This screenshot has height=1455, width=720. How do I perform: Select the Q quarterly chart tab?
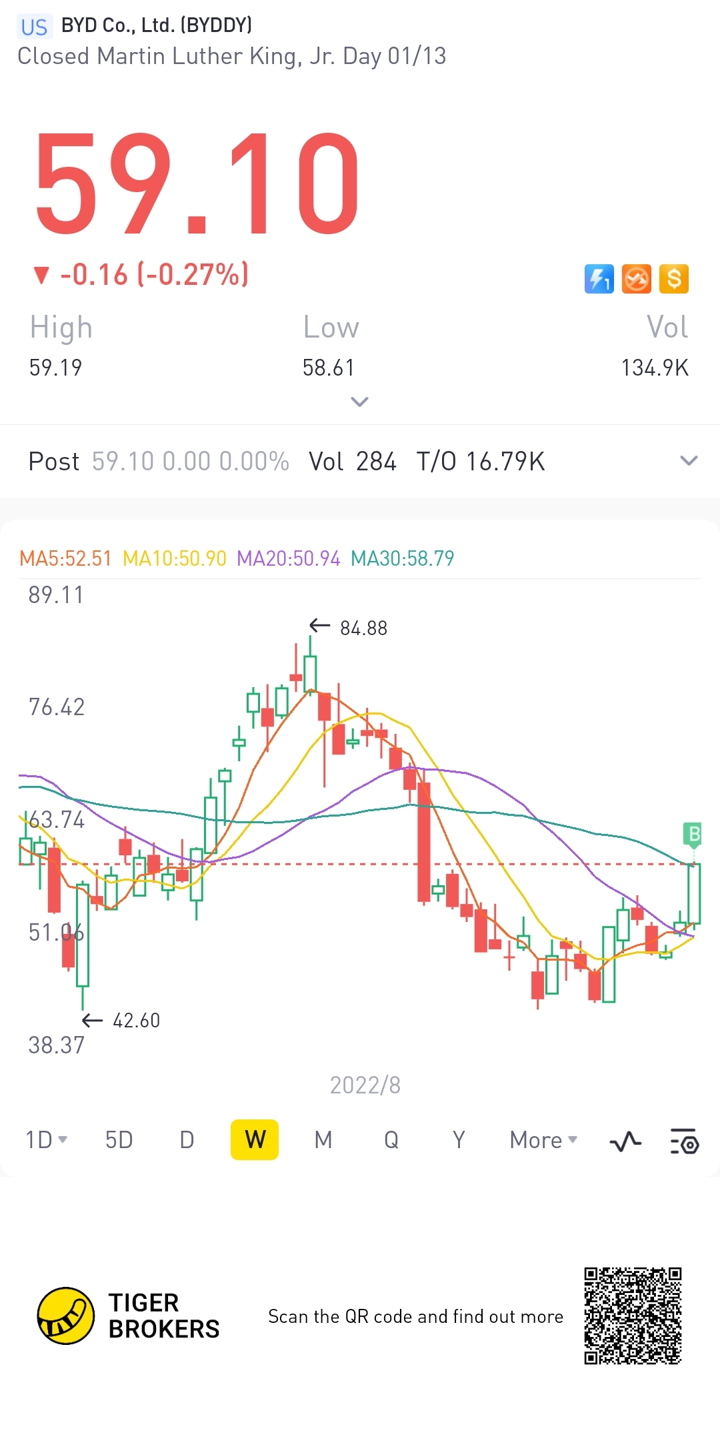391,1140
